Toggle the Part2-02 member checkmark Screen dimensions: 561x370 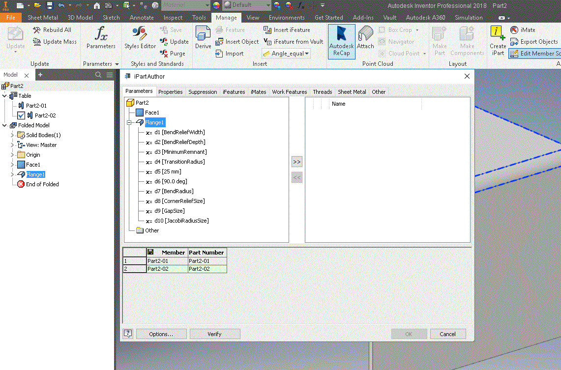(x=21, y=115)
